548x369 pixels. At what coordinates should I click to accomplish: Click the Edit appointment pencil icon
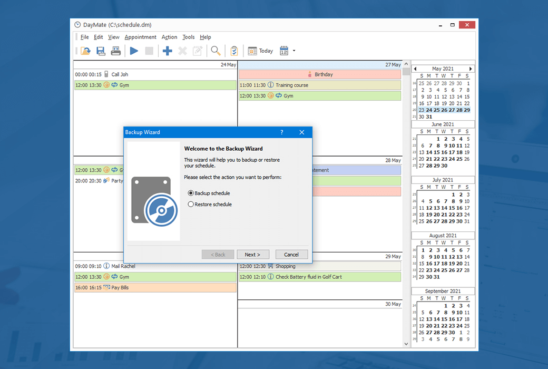[x=198, y=51]
